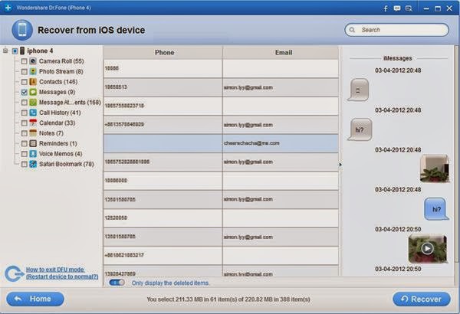Screen dimensions: 460x314
Task: Open How to exit DFU mode link
Action: click(62, 273)
